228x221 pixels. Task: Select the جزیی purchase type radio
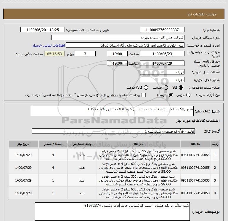coord(188,95)
